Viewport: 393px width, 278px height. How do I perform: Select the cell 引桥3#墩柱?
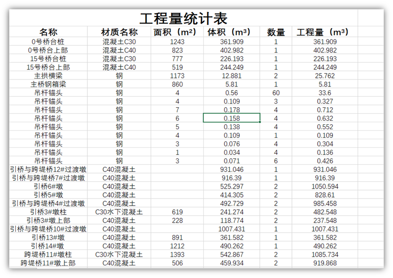click(48, 212)
